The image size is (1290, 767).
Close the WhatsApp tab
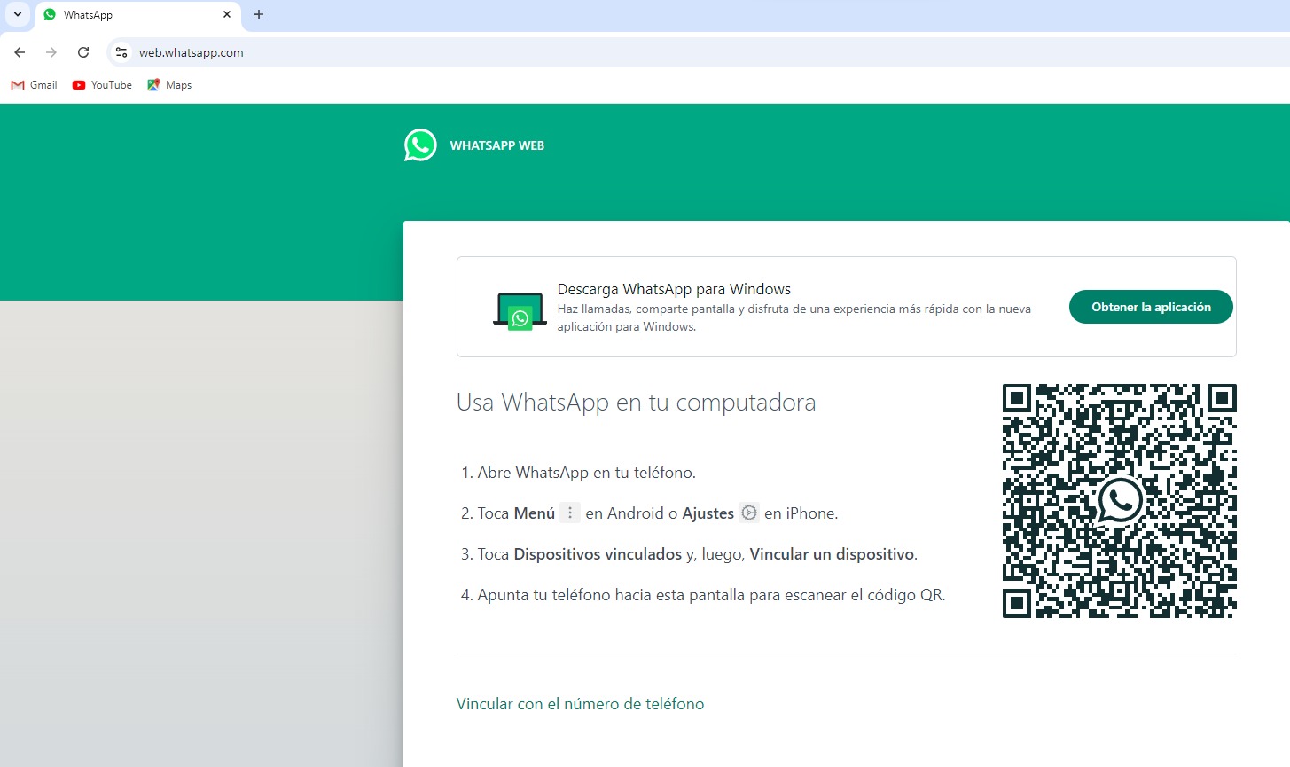click(227, 14)
